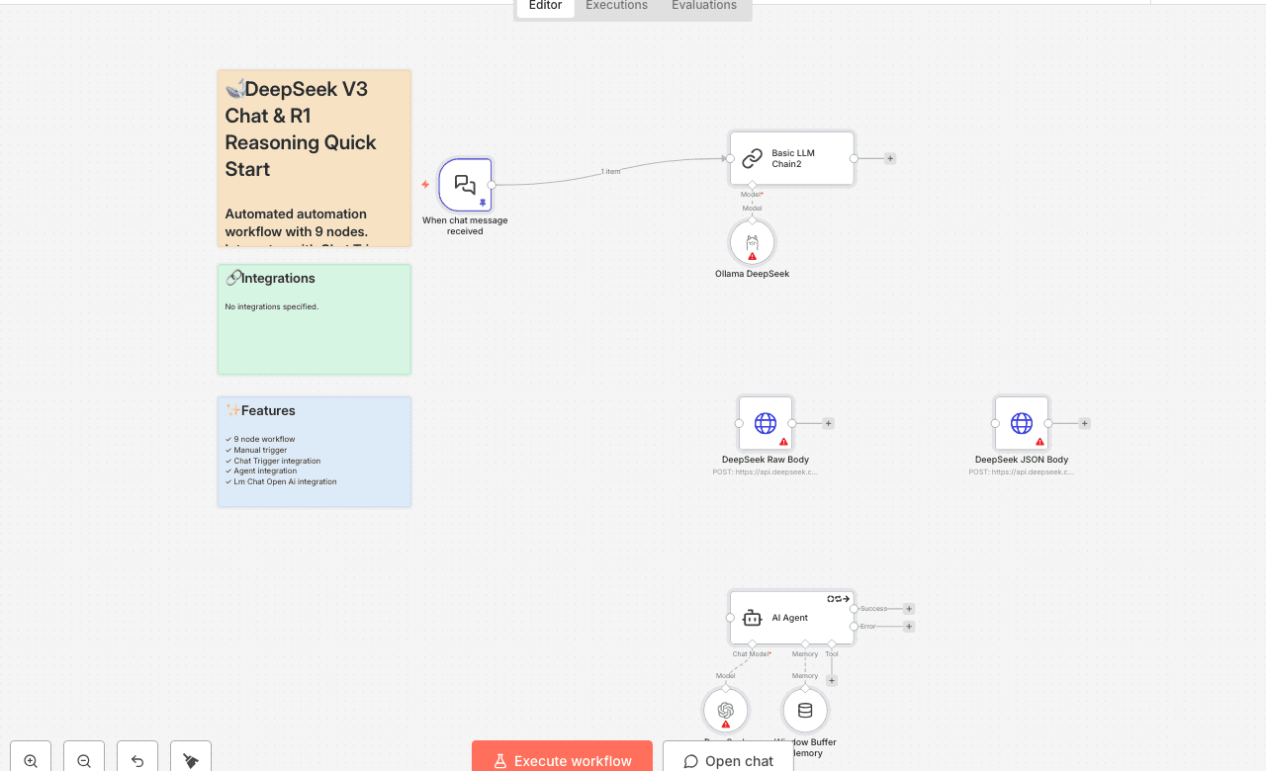Switch to the Executions tab
This screenshot has height=771, width=1266.
click(615, 5)
